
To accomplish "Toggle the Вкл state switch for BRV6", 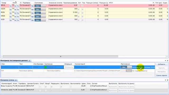I will pos(40,6).
